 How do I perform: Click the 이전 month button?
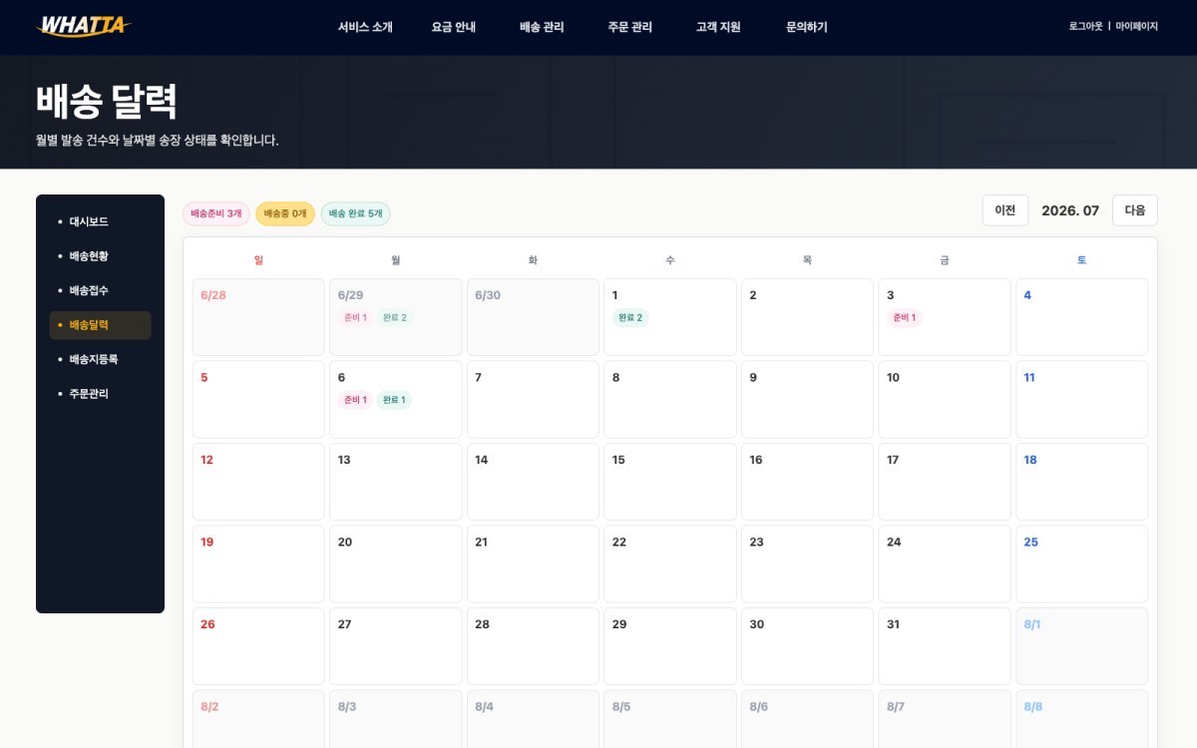point(1005,210)
